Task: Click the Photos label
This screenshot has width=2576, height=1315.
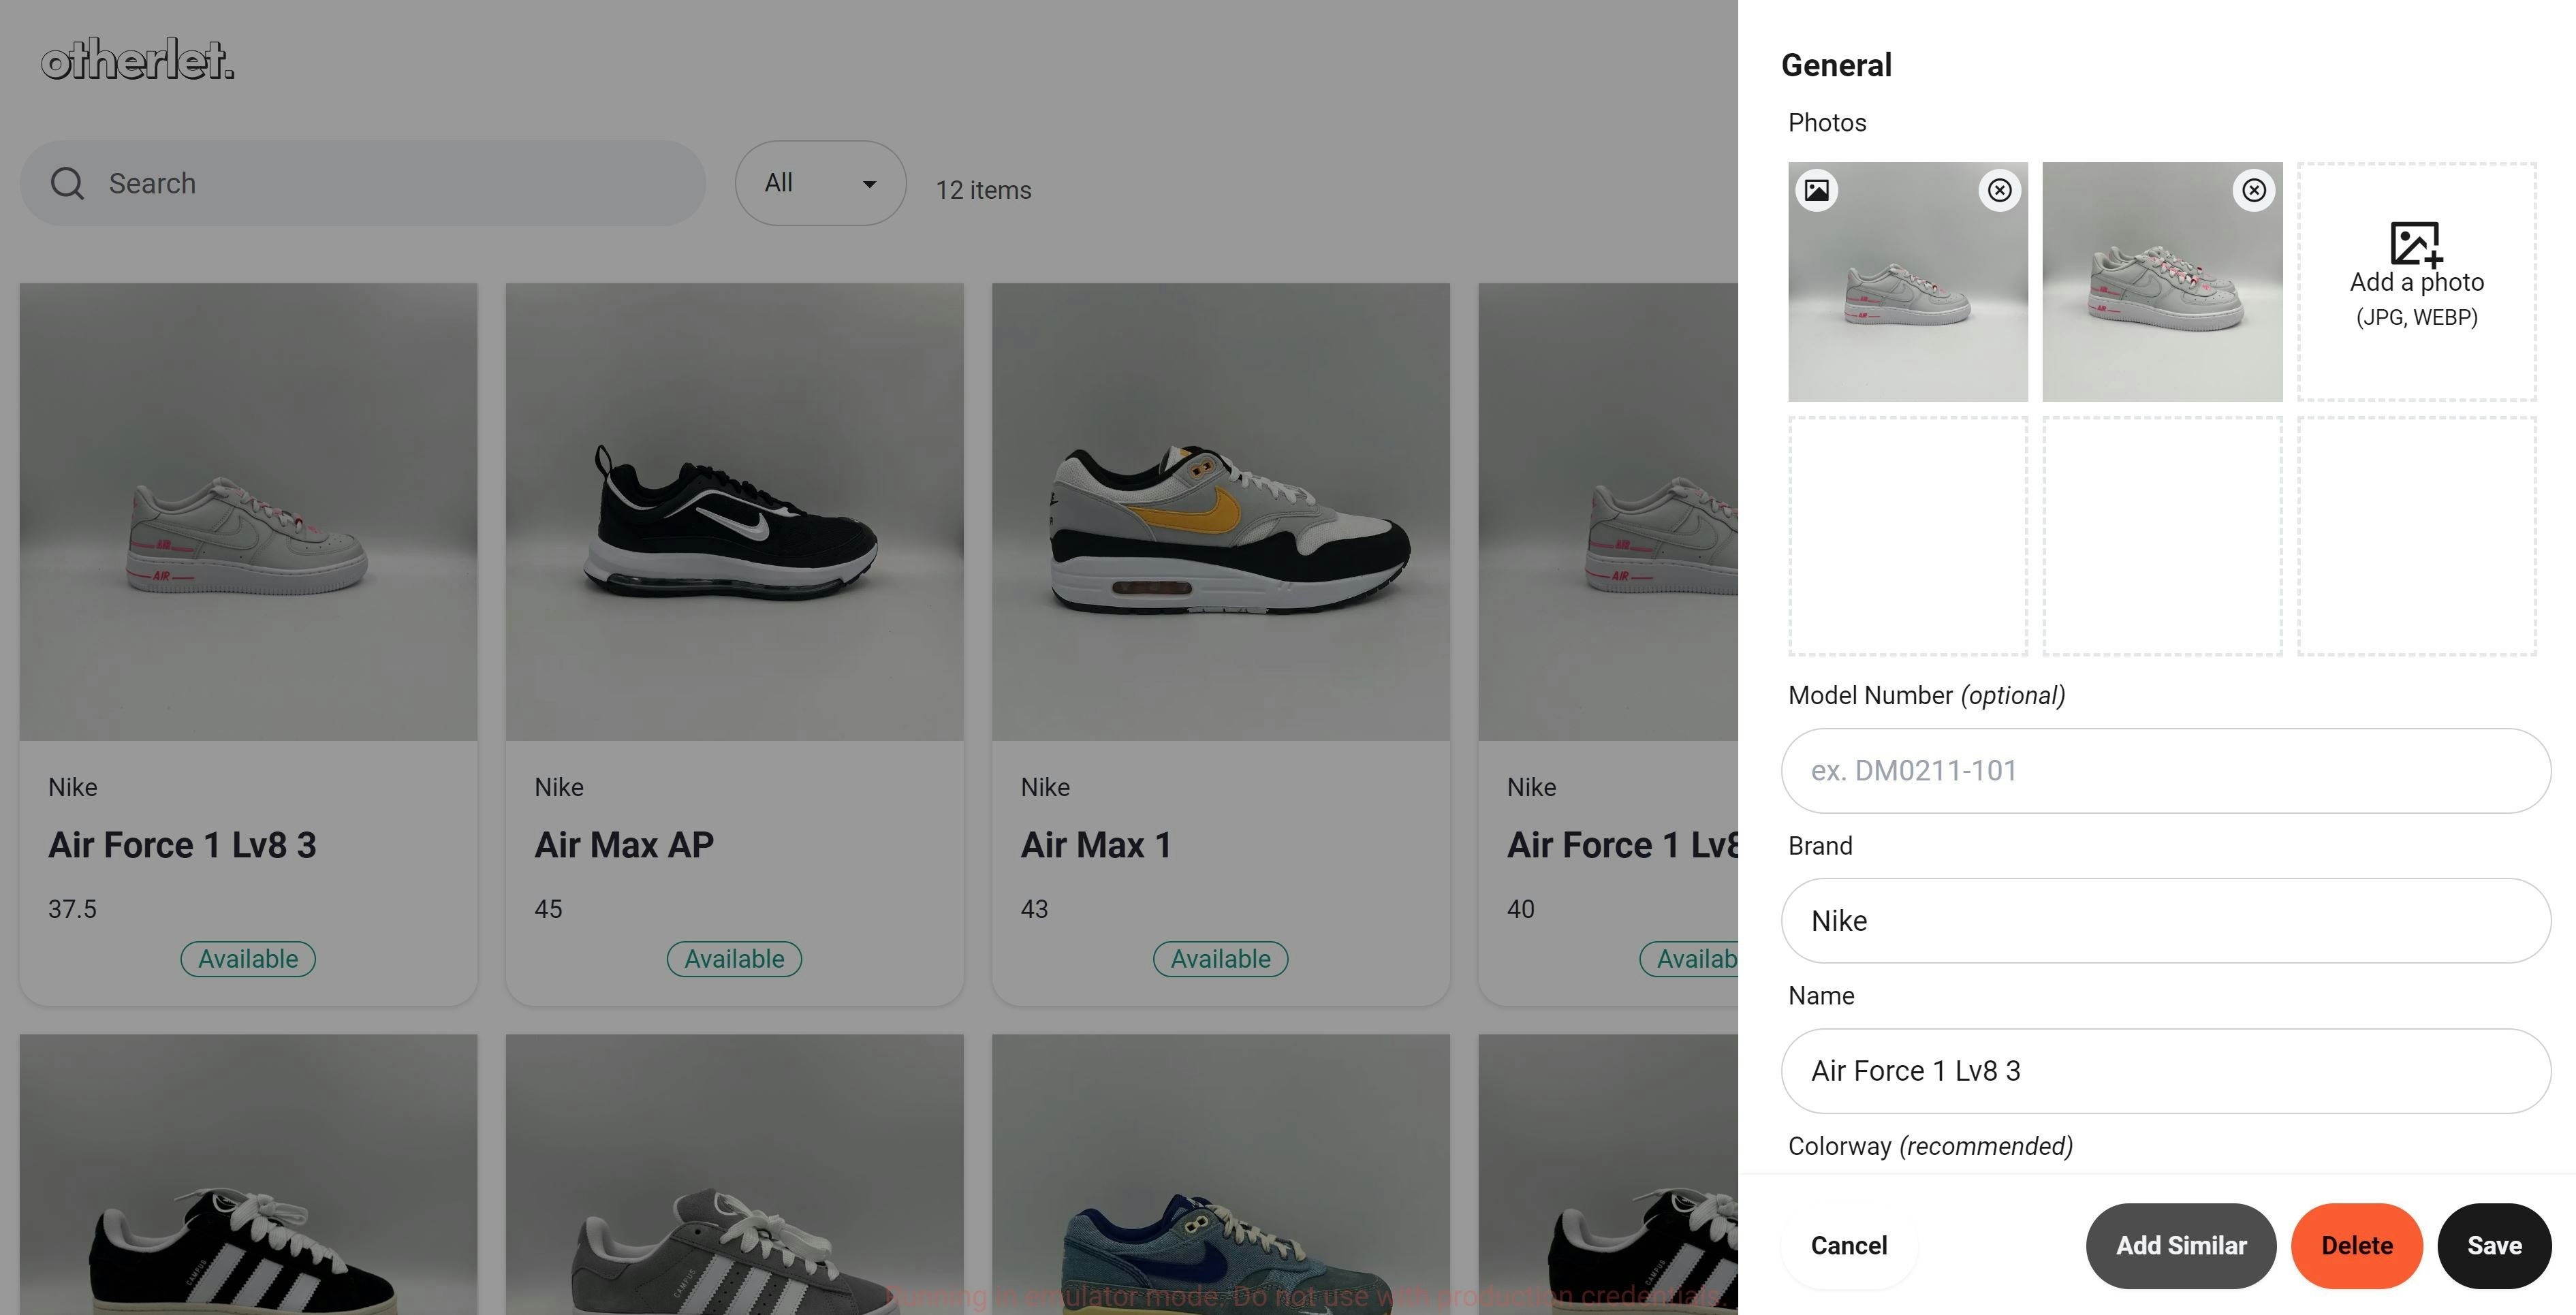Action: click(x=1827, y=122)
